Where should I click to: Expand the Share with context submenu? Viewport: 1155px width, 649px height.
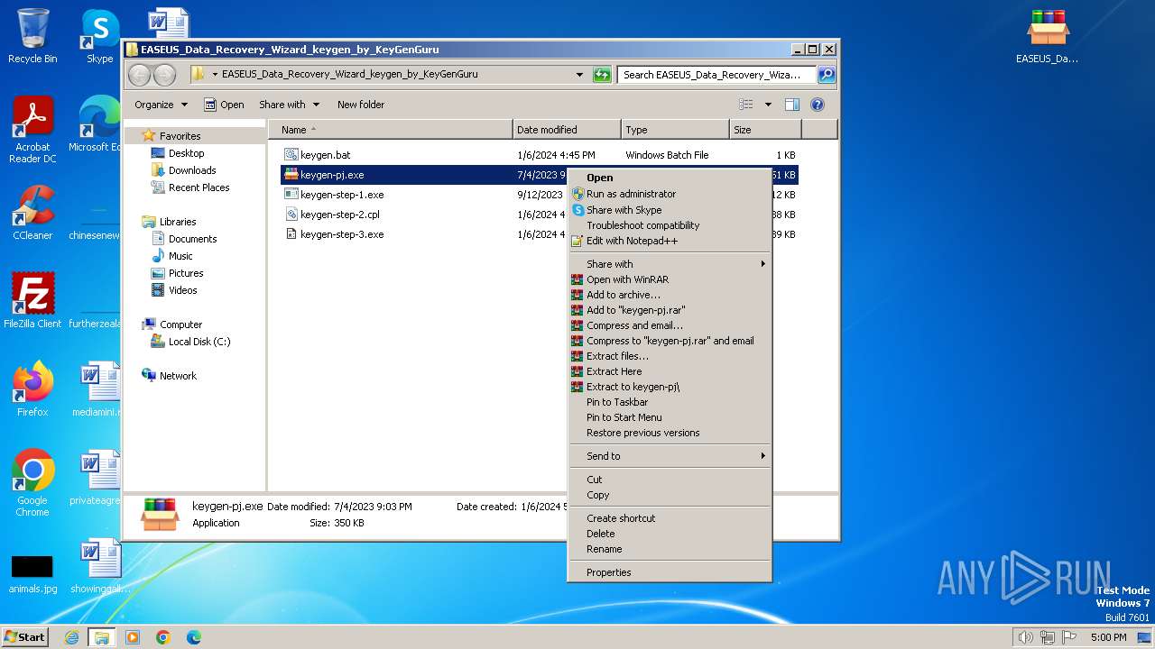670,264
